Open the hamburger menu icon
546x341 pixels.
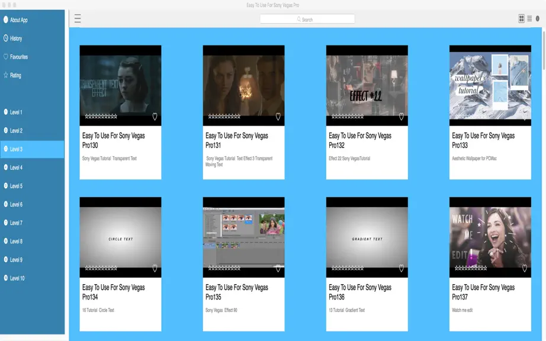[x=78, y=18]
